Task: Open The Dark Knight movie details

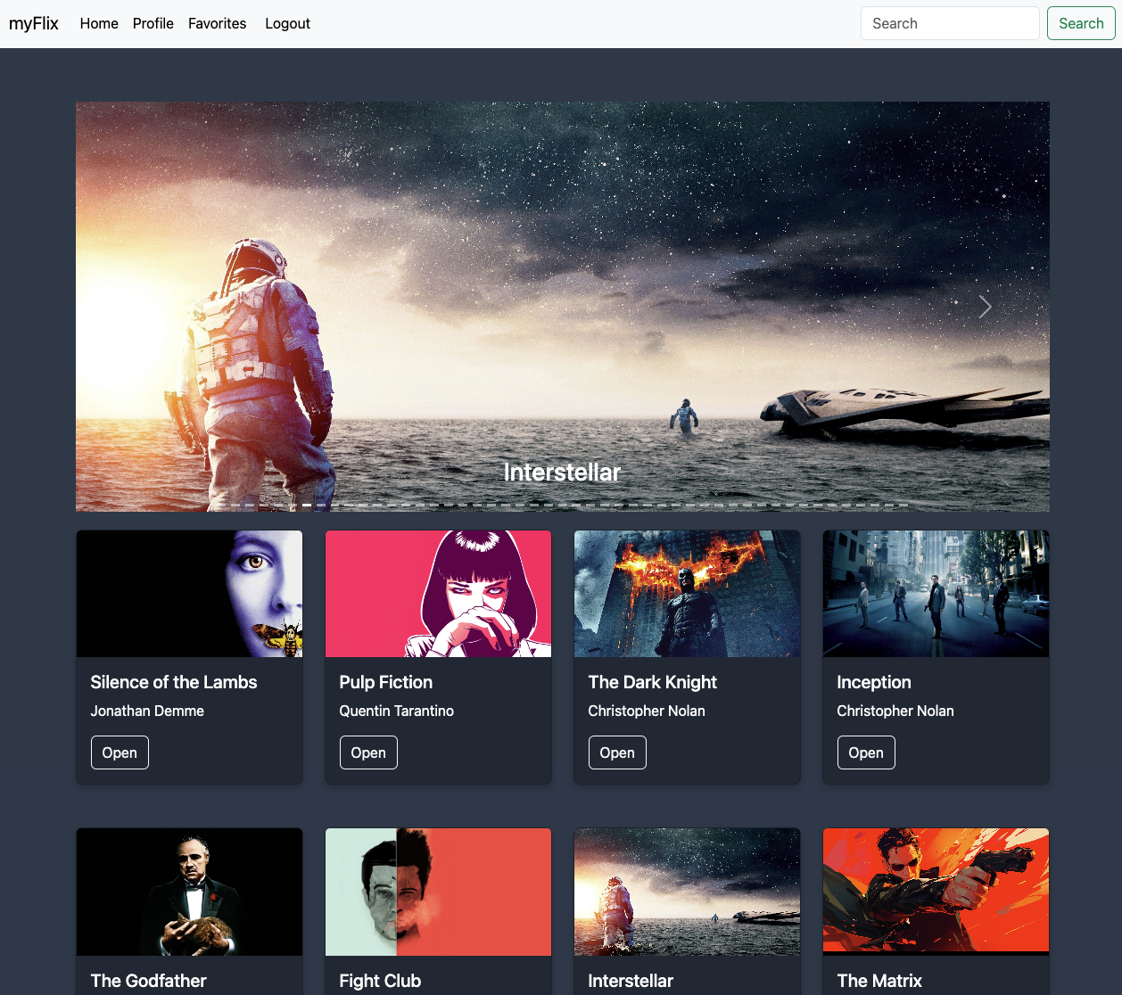Action: coord(617,752)
